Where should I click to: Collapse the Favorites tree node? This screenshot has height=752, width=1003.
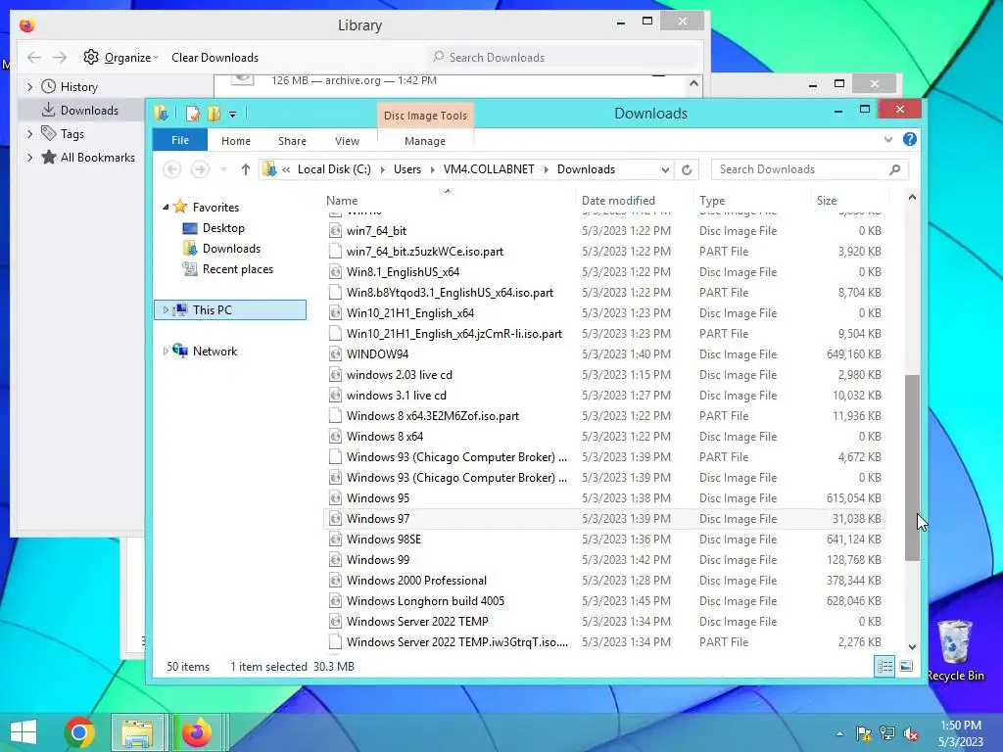[166, 208]
